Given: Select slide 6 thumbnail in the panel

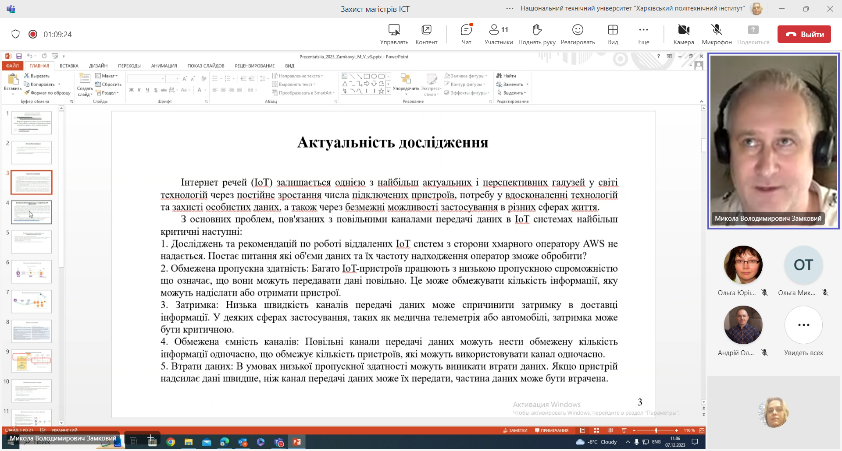Looking at the screenshot, I should (x=32, y=272).
